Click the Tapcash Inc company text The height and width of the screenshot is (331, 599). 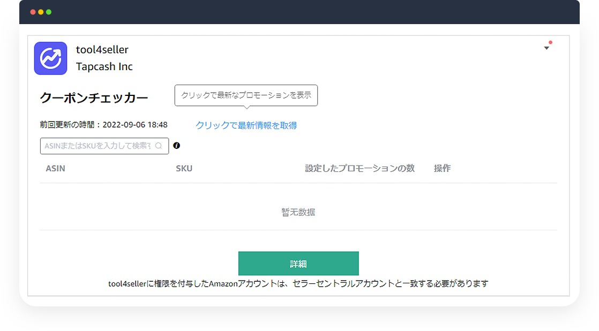coord(104,66)
